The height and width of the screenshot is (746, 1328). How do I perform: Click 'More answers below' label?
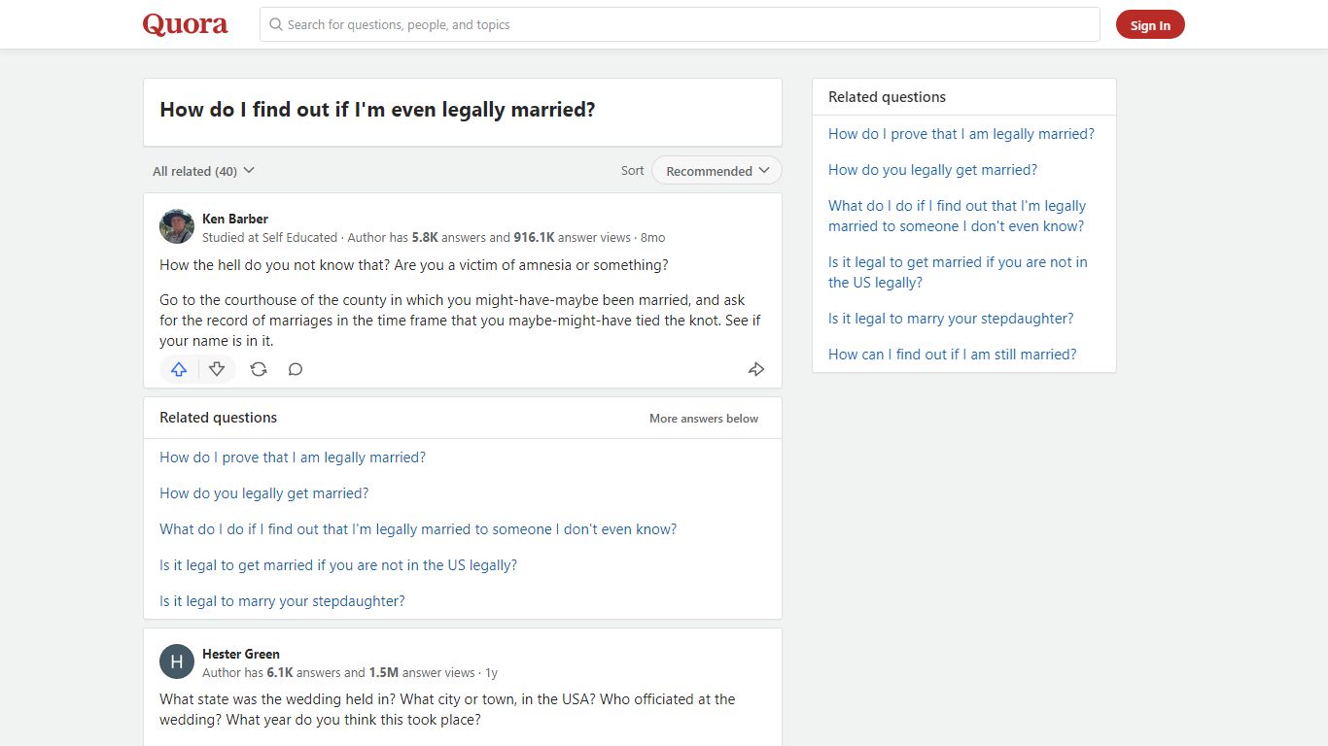click(704, 419)
